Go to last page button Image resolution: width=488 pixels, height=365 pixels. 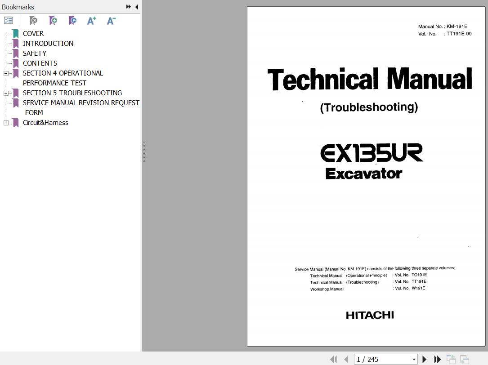[438, 360]
